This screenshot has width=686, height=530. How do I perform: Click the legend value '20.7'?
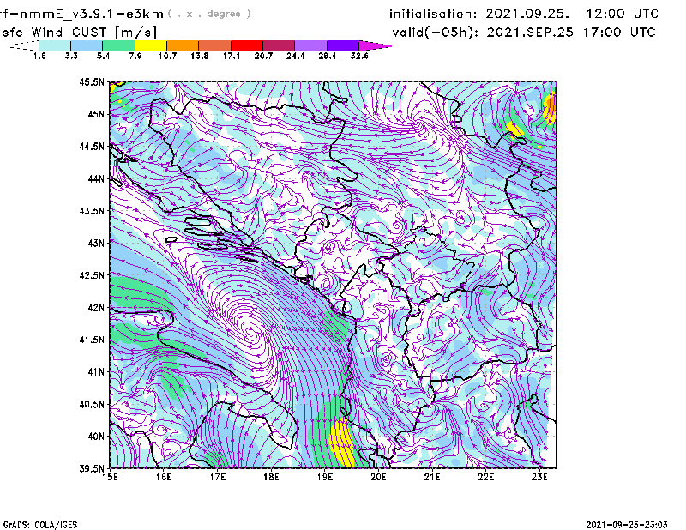tap(263, 56)
